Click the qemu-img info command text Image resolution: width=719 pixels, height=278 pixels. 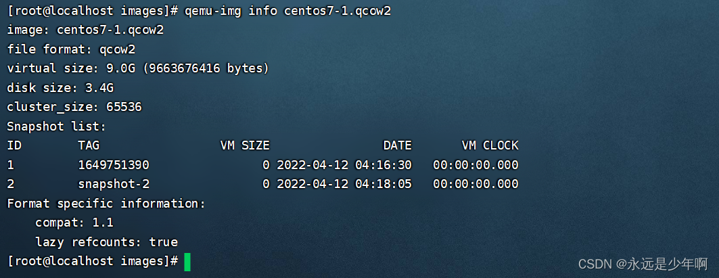tap(231, 11)
